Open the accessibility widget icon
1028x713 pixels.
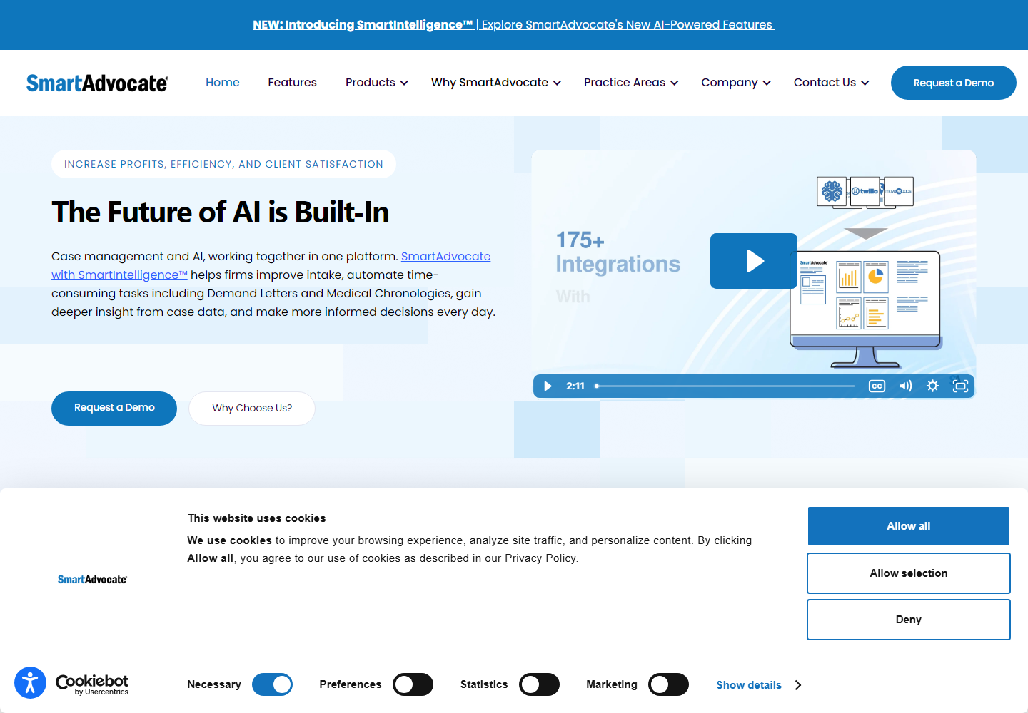(30, 683)
